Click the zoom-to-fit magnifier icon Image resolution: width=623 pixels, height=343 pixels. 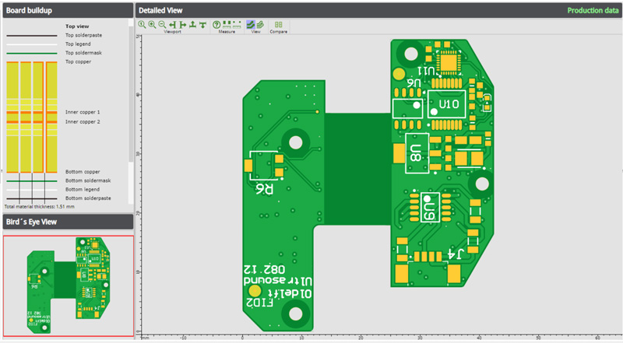tap(142, 25)
